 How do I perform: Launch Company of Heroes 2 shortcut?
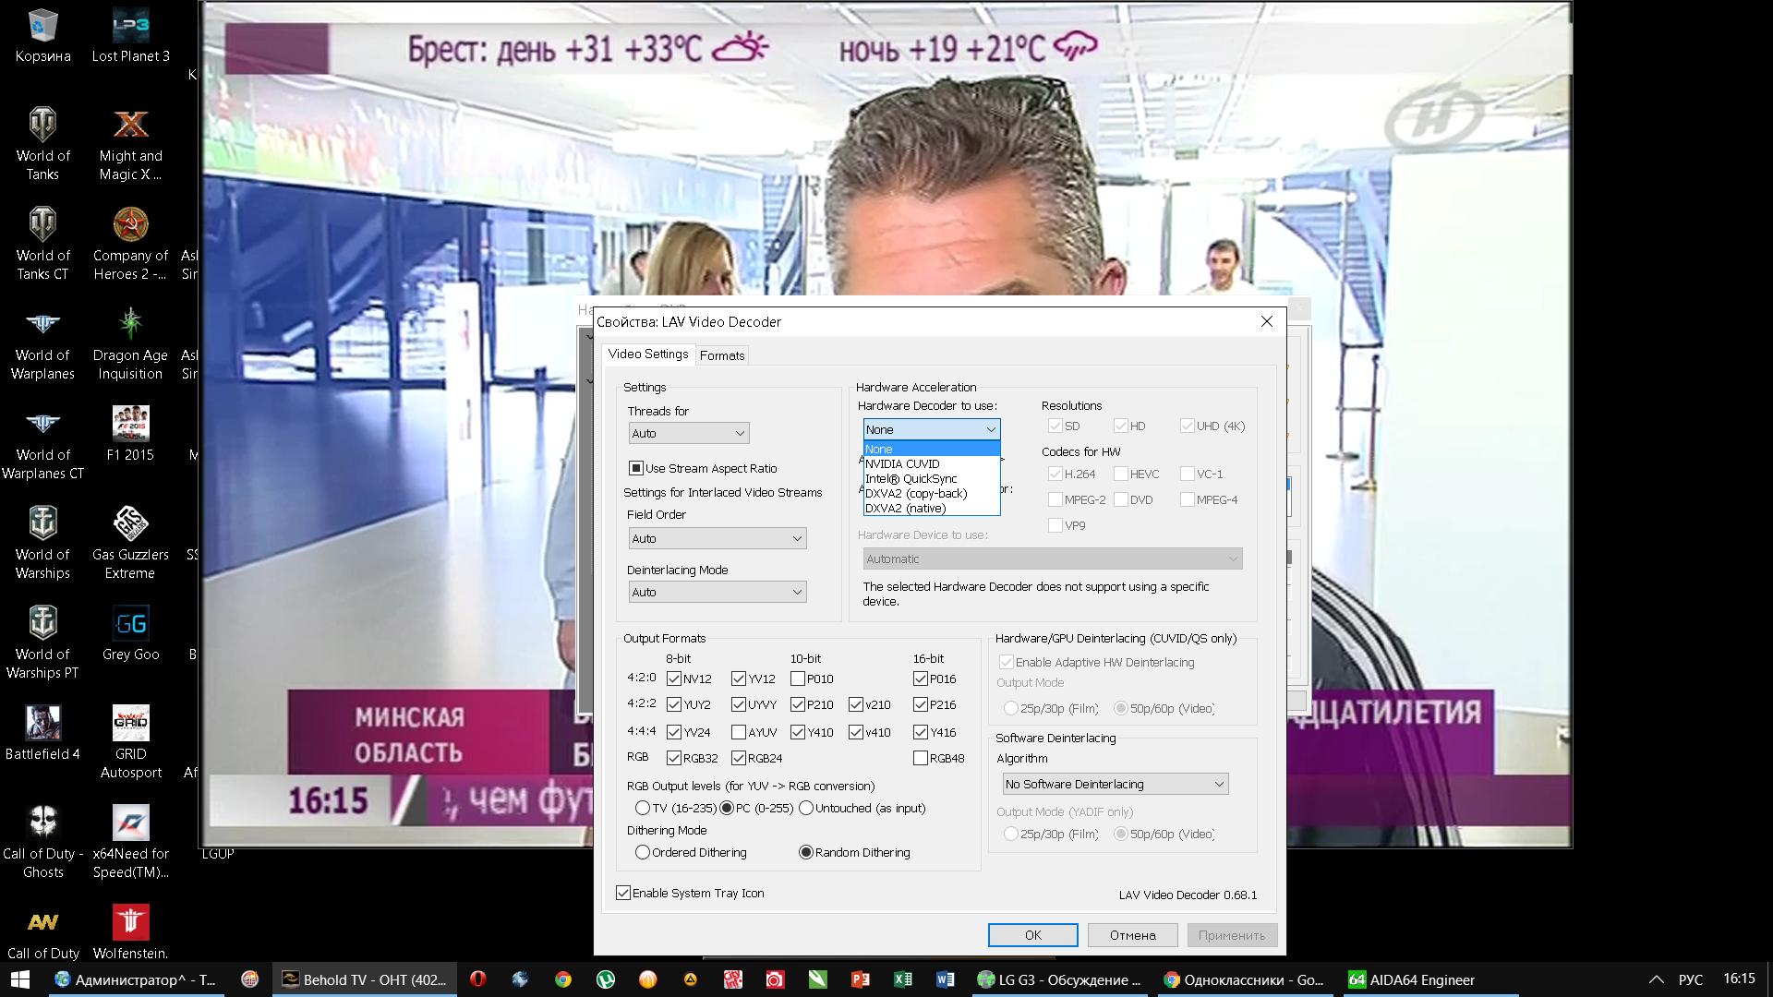(x=130, y=243)
